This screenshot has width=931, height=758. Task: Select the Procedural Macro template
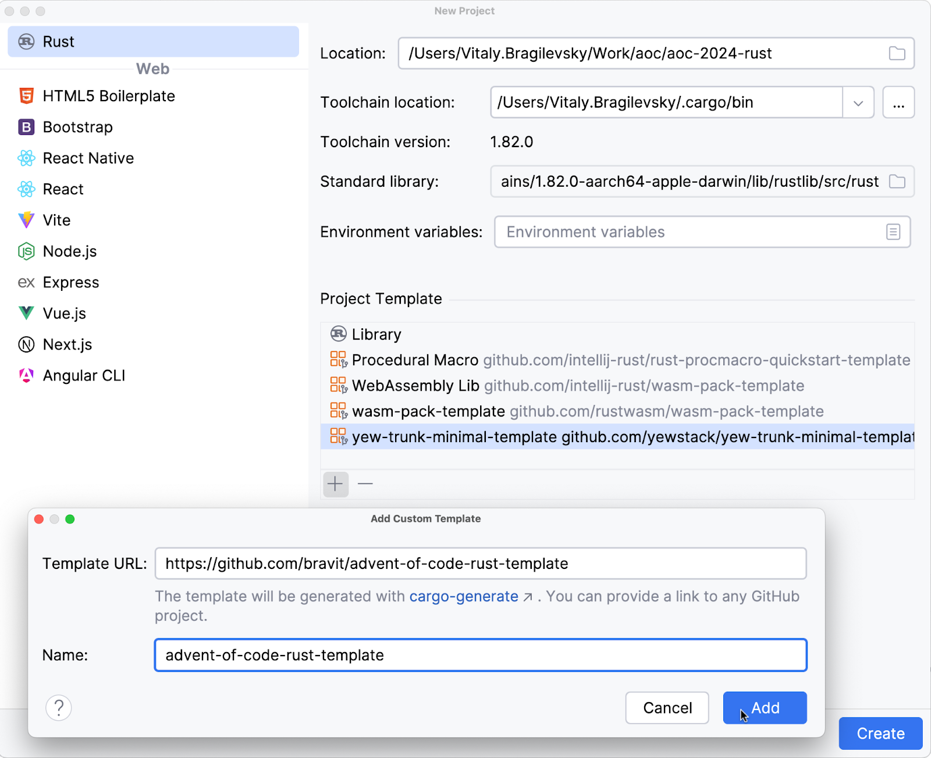617,360
